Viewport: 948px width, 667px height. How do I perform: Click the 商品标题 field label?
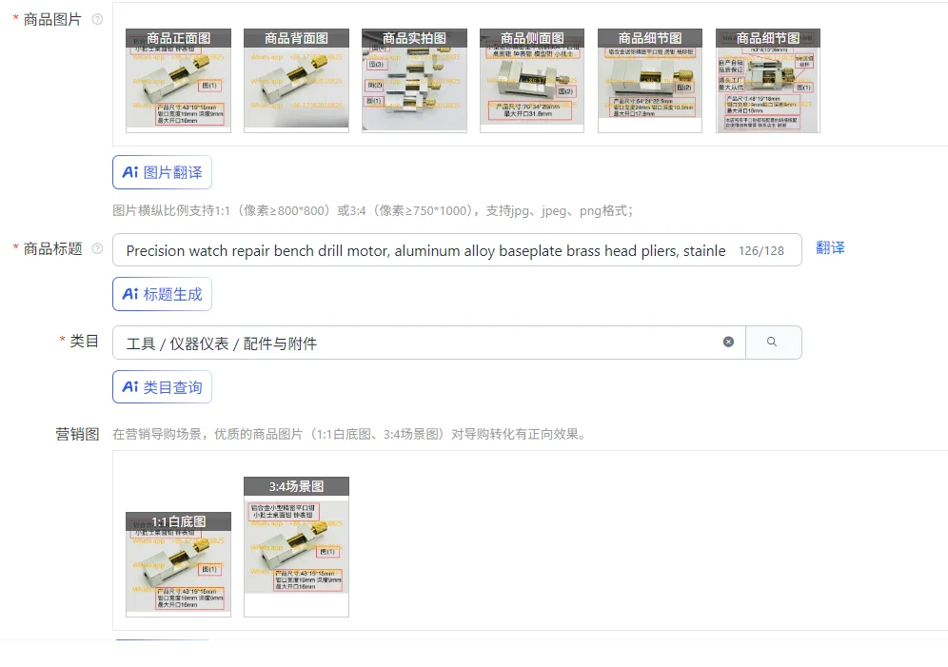point(52,249)
